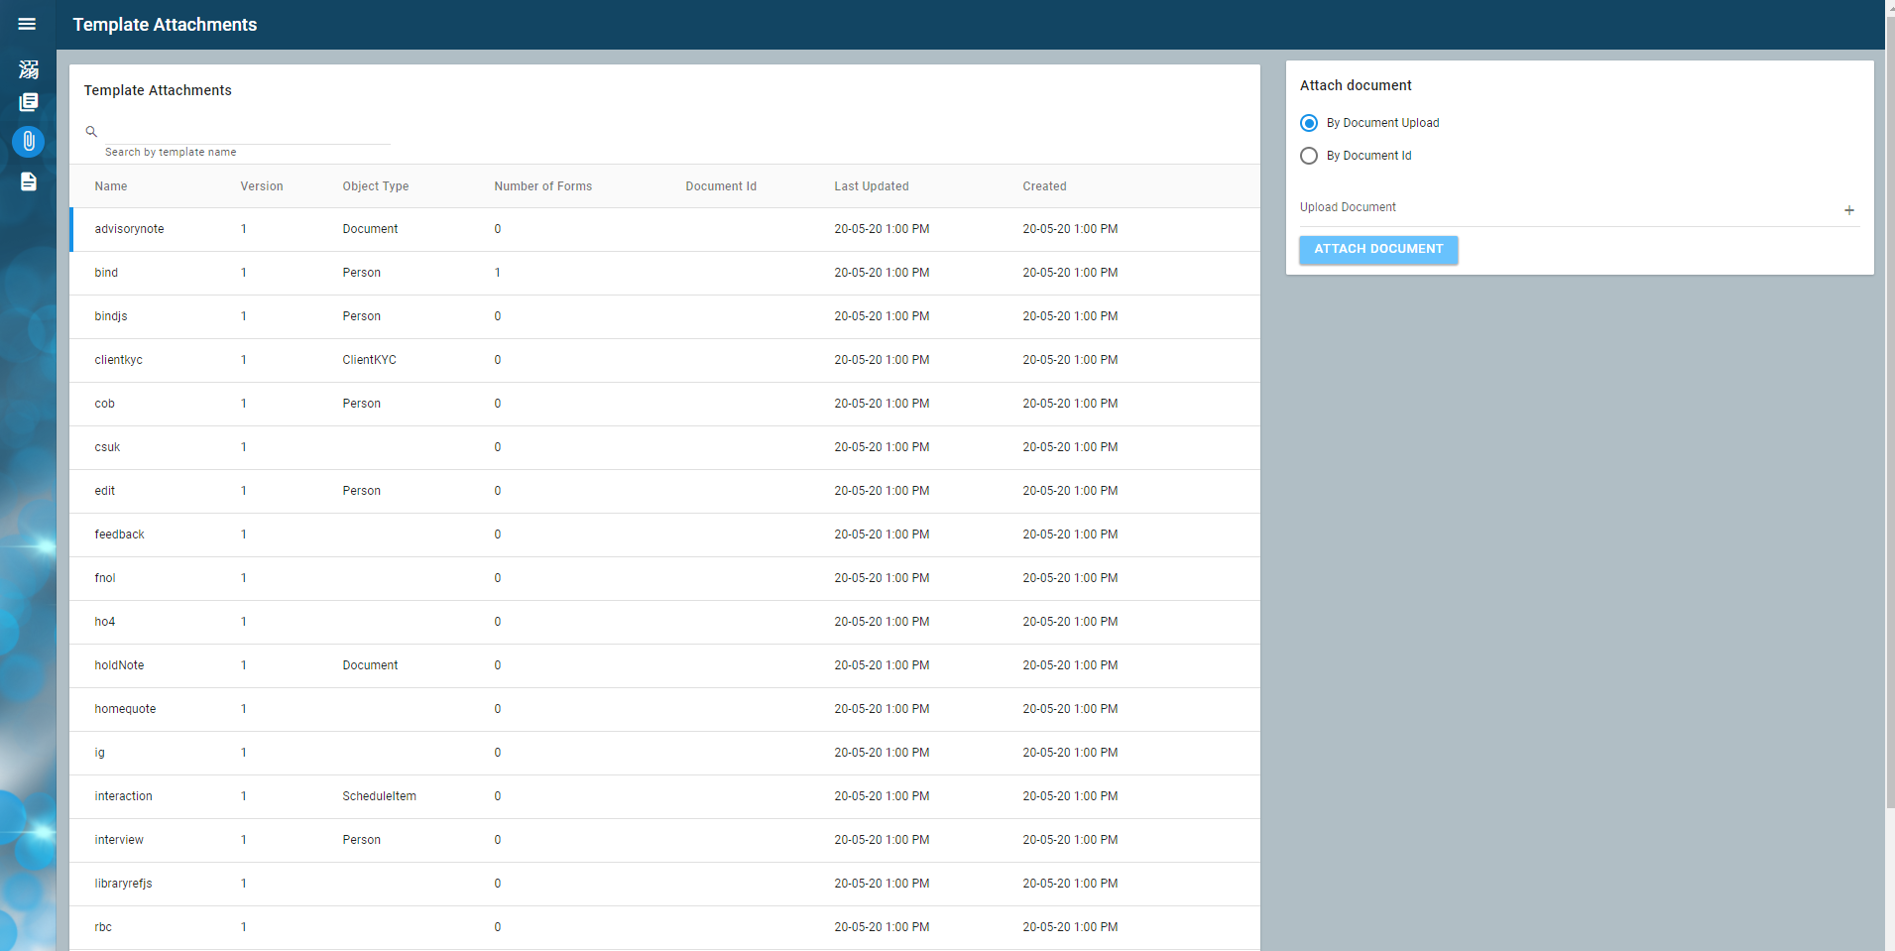The image size is (1895, 951).
Task: Sort by the Last Updated column header
Action: 871,186
